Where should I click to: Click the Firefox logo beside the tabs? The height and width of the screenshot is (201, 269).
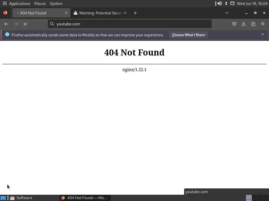point(5,13)
